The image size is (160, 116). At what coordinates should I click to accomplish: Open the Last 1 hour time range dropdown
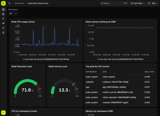(138, 3)
